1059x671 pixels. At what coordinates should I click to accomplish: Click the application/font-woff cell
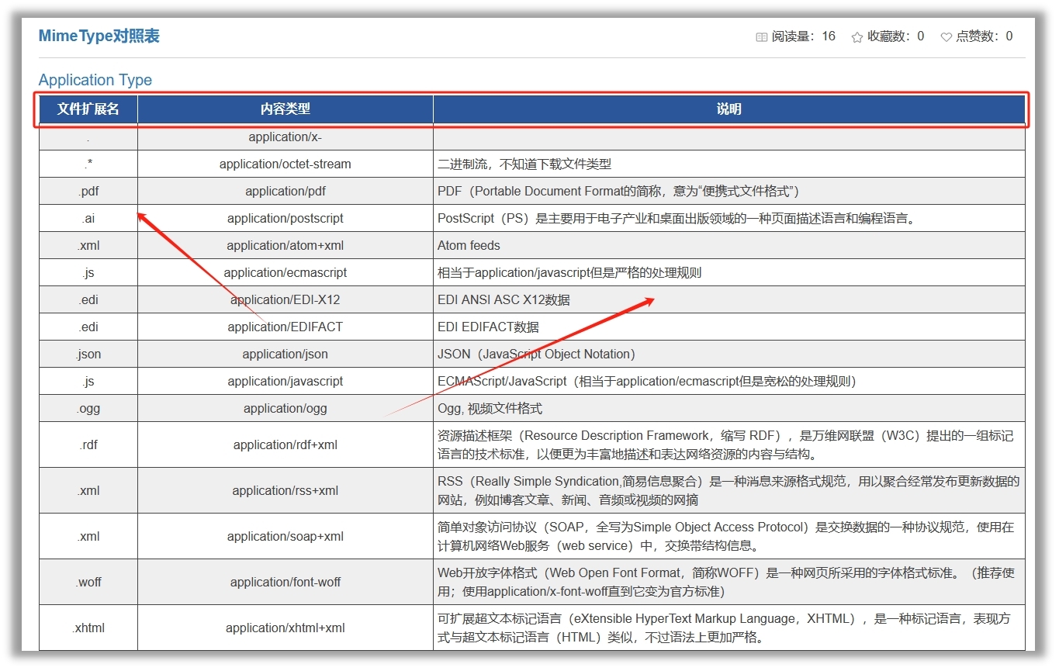286,582
